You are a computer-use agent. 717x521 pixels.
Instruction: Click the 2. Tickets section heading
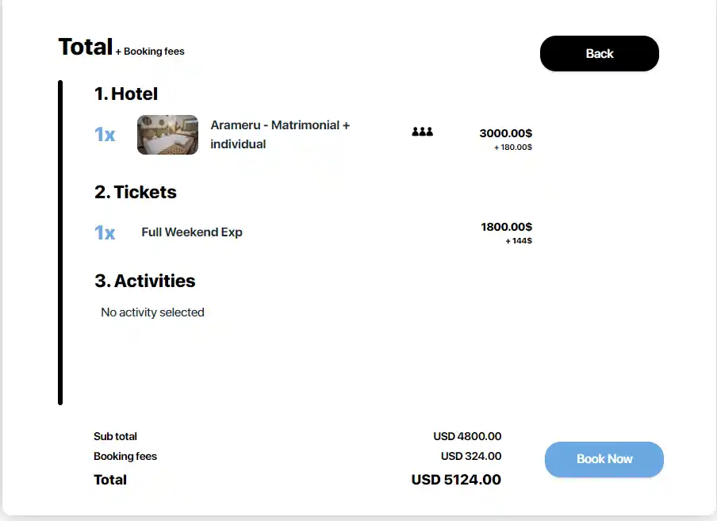coord(136,192)
